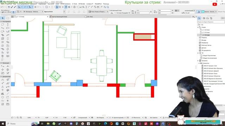Select the Wall tool

click(x=2, y=24)
